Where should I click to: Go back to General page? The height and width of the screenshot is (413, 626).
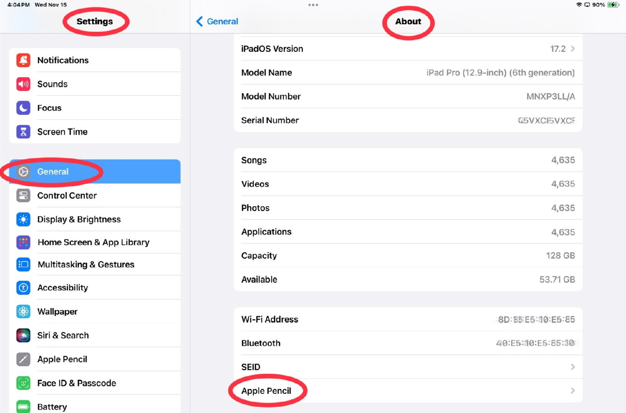(217, 21)
